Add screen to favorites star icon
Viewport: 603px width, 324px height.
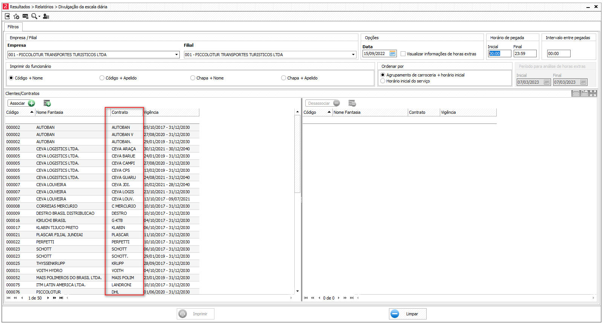tap(16, 16)
